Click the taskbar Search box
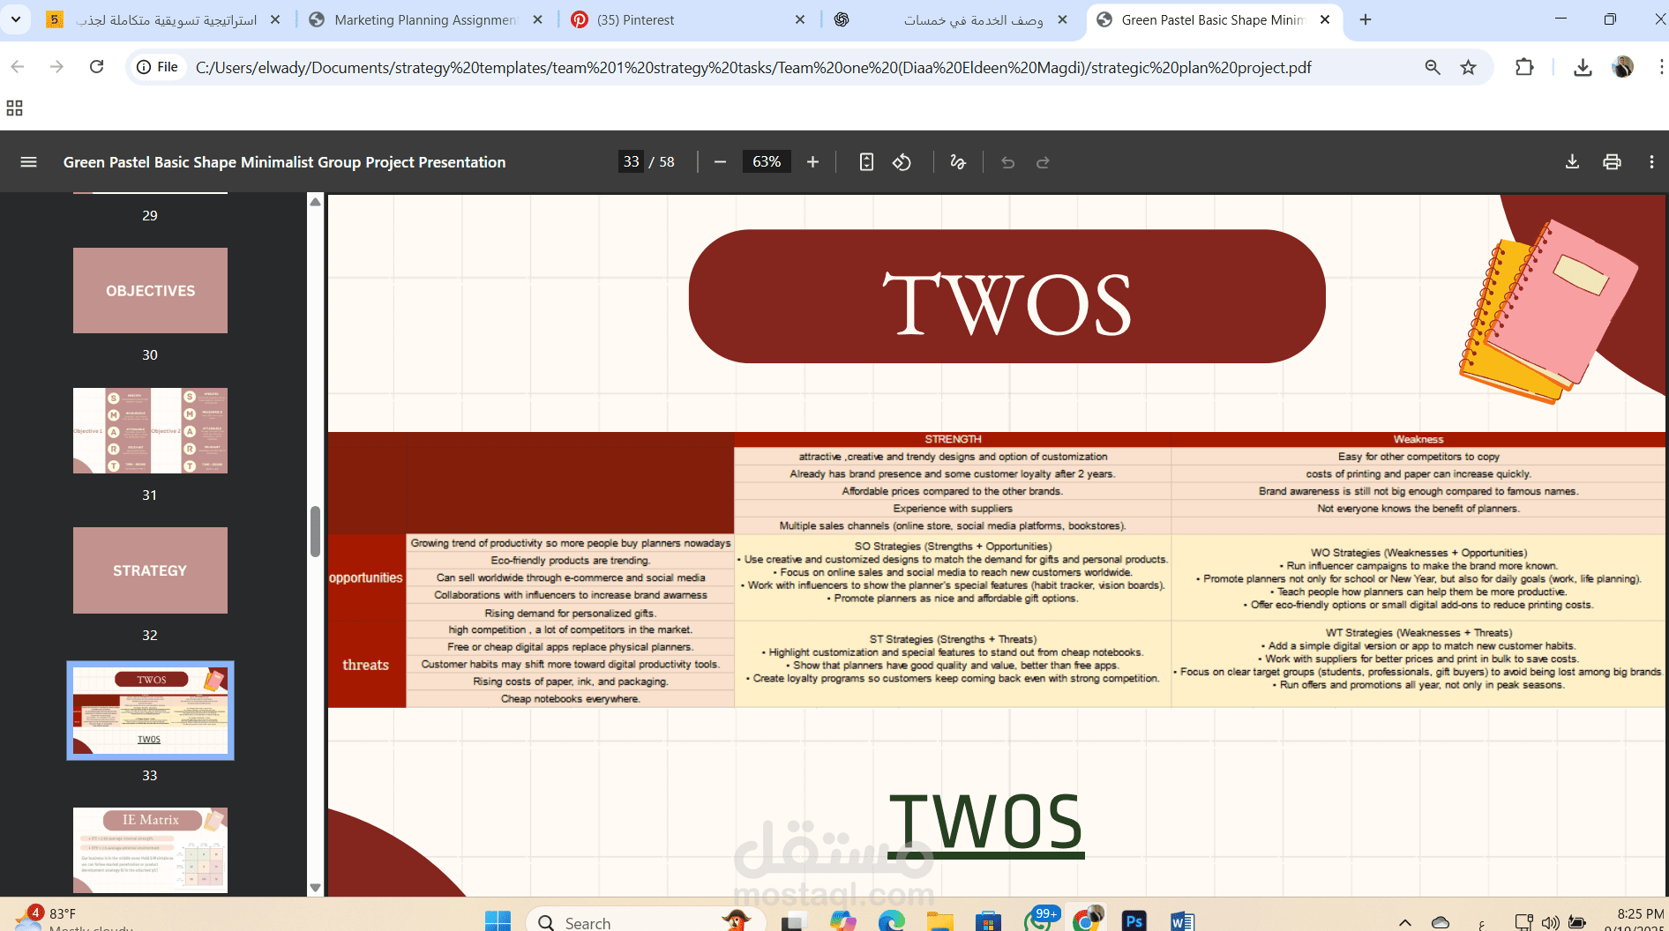Viewport: 1669px width, 931px height. click(x=646, y=921)
